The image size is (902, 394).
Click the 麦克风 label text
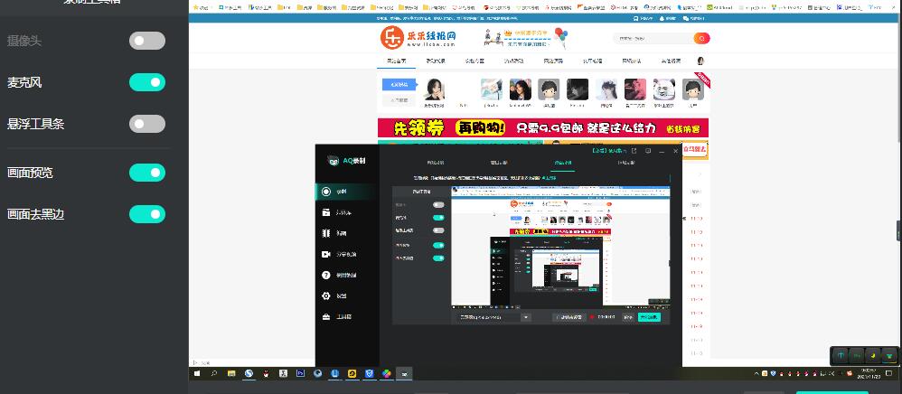(x=24, y=83)
